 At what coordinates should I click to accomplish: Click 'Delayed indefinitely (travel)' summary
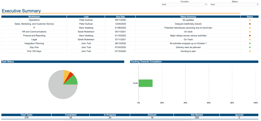pos(188,24)
